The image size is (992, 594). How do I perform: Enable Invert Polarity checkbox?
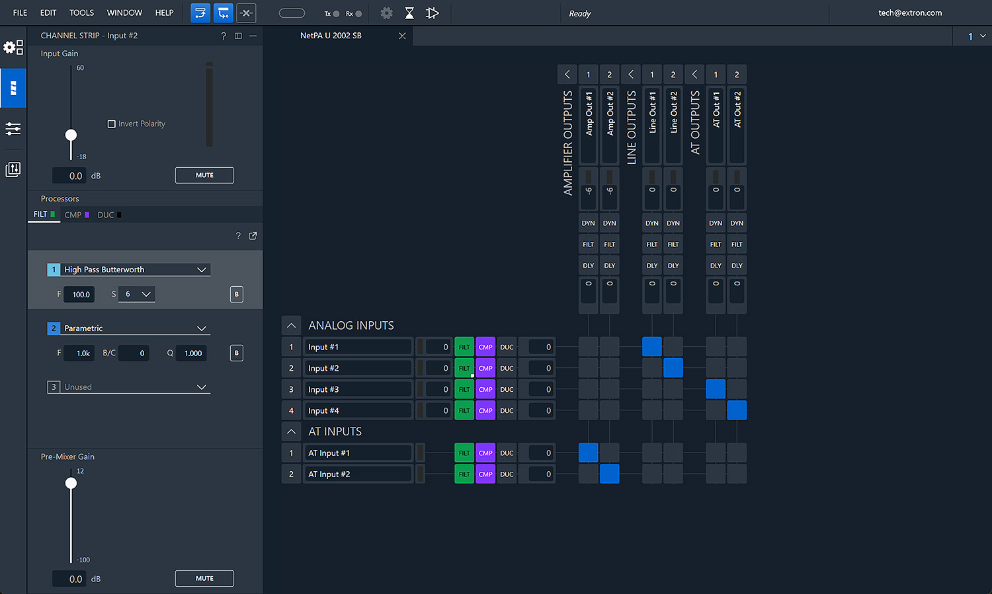click(x=112, y=124)
